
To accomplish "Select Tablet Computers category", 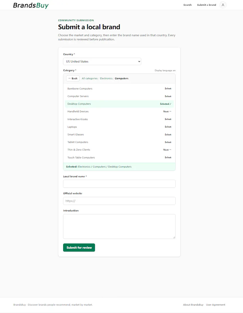I will (x=119, y=142).
